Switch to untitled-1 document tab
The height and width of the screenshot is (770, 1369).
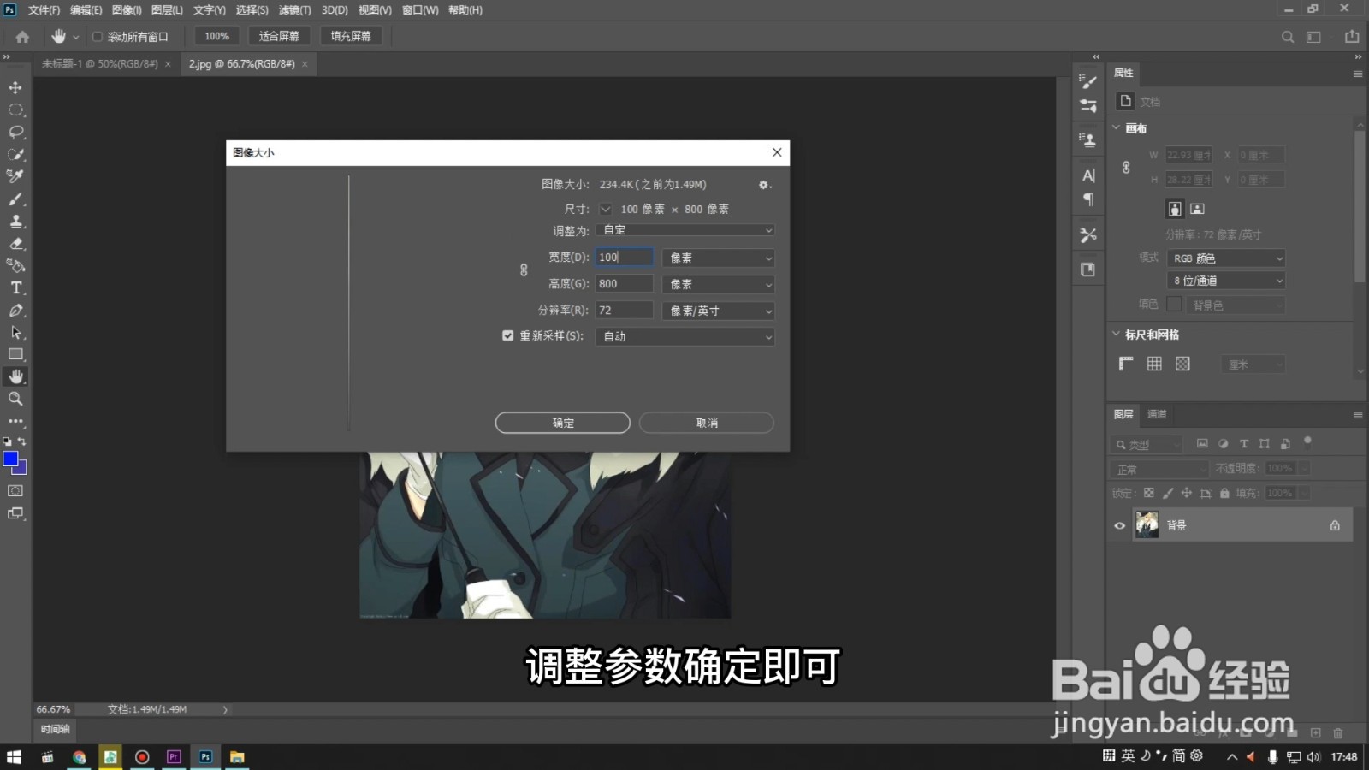click(x=100, y=64)
